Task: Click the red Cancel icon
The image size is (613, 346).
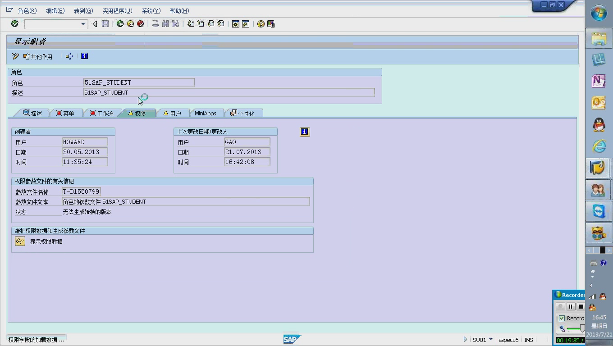Action: click(141, 24)
